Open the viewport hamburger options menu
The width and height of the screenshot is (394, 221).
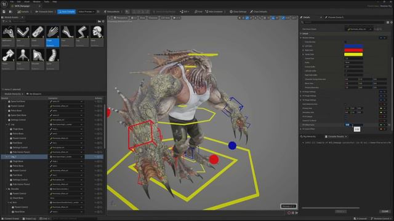(x=110, y=18)
